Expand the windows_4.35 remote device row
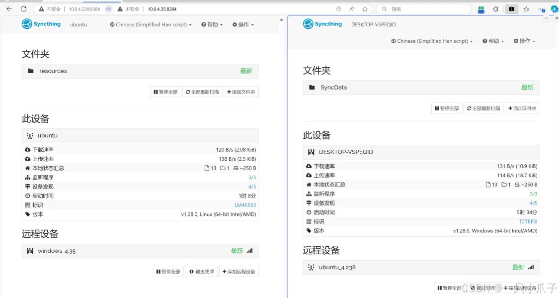The image size is (559, 298). tap(140, 251)
